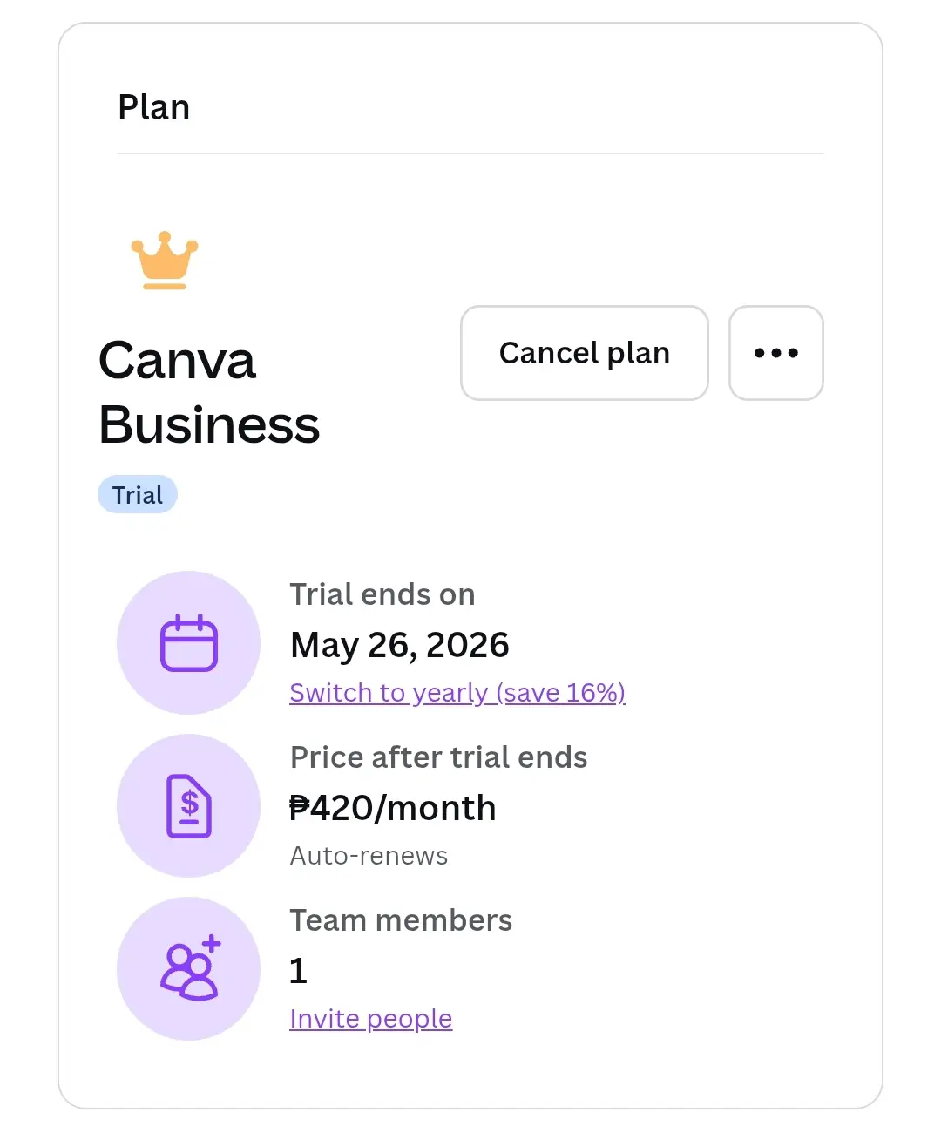Click the Canva Business plan title
This screenshot has width=941, height=1140.
209,392
